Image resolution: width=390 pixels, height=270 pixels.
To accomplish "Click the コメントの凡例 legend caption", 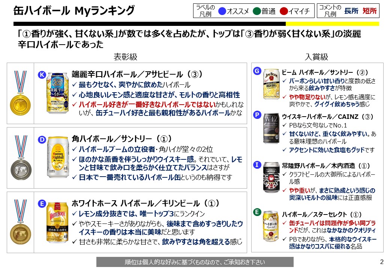I will coord(330,11).
